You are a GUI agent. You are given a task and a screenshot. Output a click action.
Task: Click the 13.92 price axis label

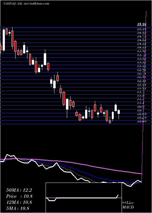pyautogui.click(x=142, y=51)
